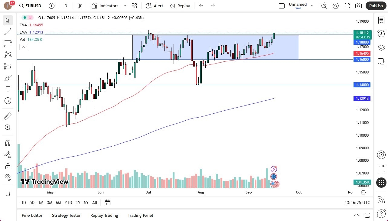Lock all drawing tools
388x221 pixels.
pyautogui.click(x=8, y=166)
